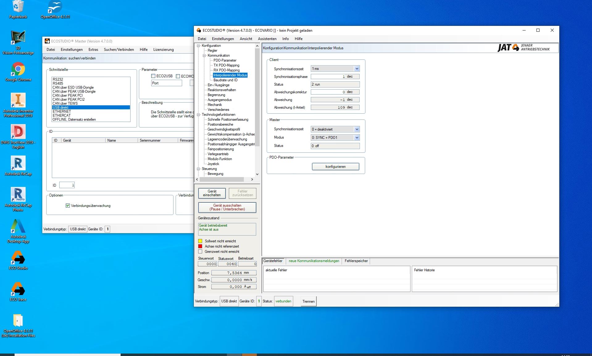
Task: Open the Papierkorb desktop icon
Action: point(18,9)
